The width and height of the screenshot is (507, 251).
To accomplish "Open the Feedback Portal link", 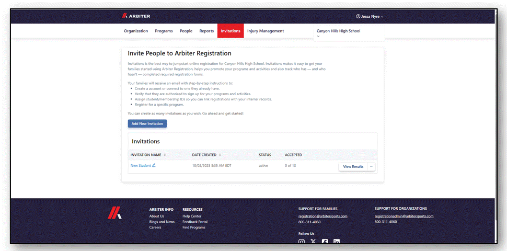I will point(195,222).
